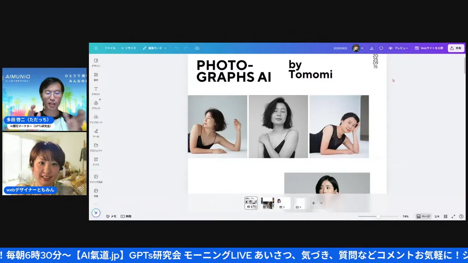Image resolution: width=468 pixels, height=263 pixels.
Task: Toggle the ページ thumbnail strip view
Action: (423, 216)
